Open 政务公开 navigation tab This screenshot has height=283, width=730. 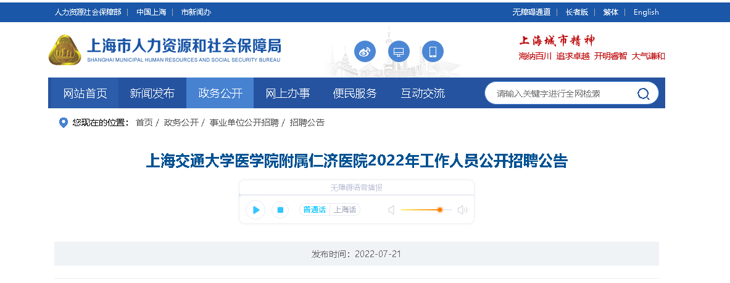[x=220, y=94]
